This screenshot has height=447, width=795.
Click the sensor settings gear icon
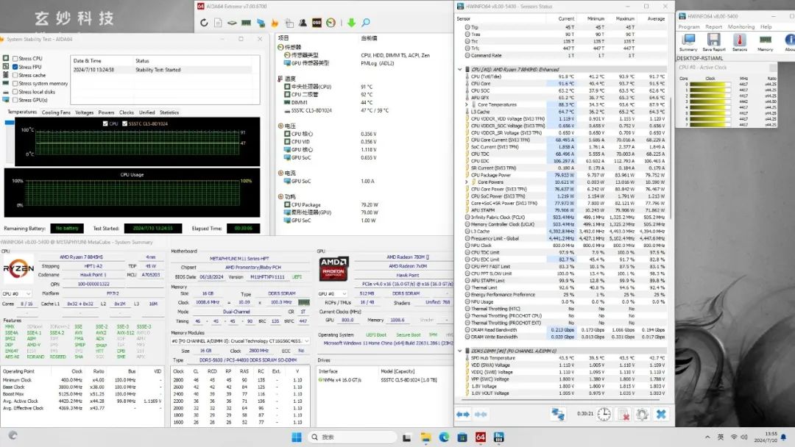(641, 415)
